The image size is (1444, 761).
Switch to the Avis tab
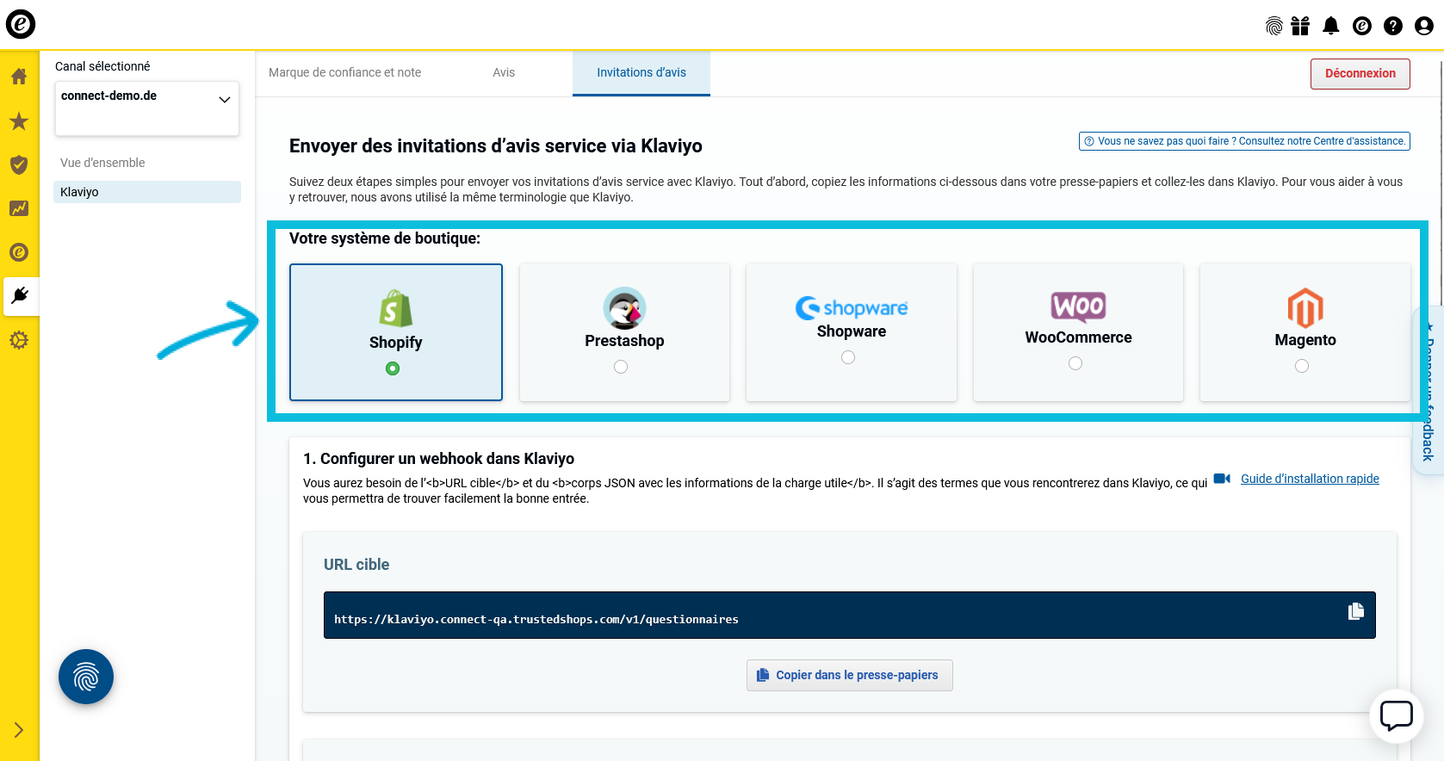pos(504,72)
